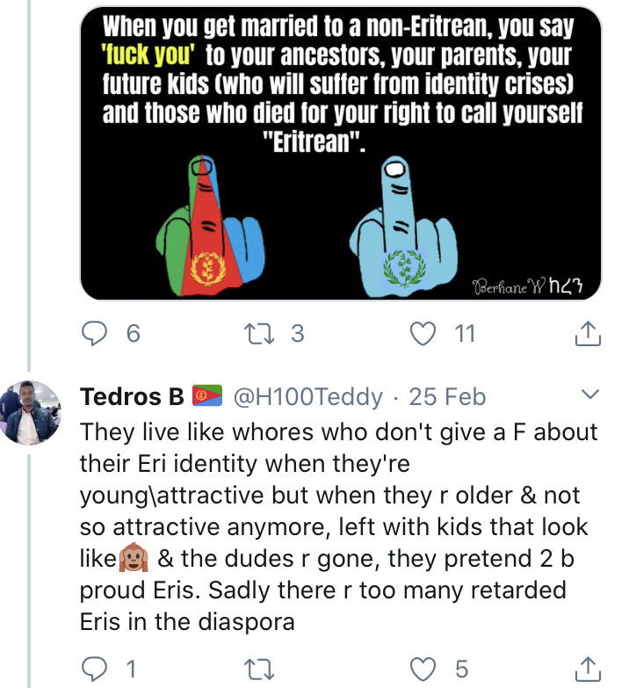Viewport: 629px width, 688px height.
Task: Click the 25 Feb timestamp
Action: (x=447, y=397)
